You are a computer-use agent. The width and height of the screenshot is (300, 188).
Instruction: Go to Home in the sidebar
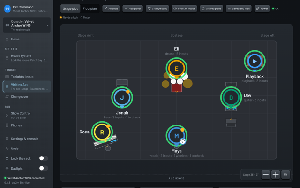tap(27, 39)
